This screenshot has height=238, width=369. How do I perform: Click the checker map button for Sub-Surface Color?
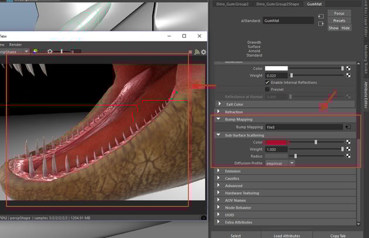pyautogui.click(x=348, y=142)
